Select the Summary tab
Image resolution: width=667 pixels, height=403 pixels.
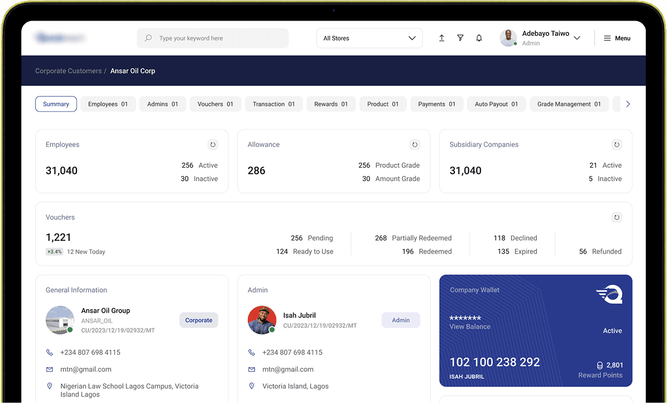point(56,104)
